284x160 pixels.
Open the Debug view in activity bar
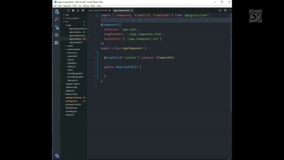56,35
